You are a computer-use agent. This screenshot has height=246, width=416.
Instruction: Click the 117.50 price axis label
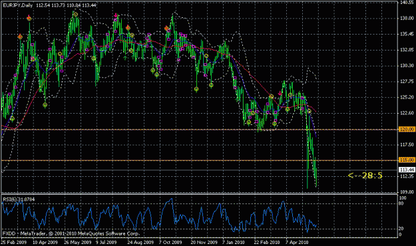point(407,145)
